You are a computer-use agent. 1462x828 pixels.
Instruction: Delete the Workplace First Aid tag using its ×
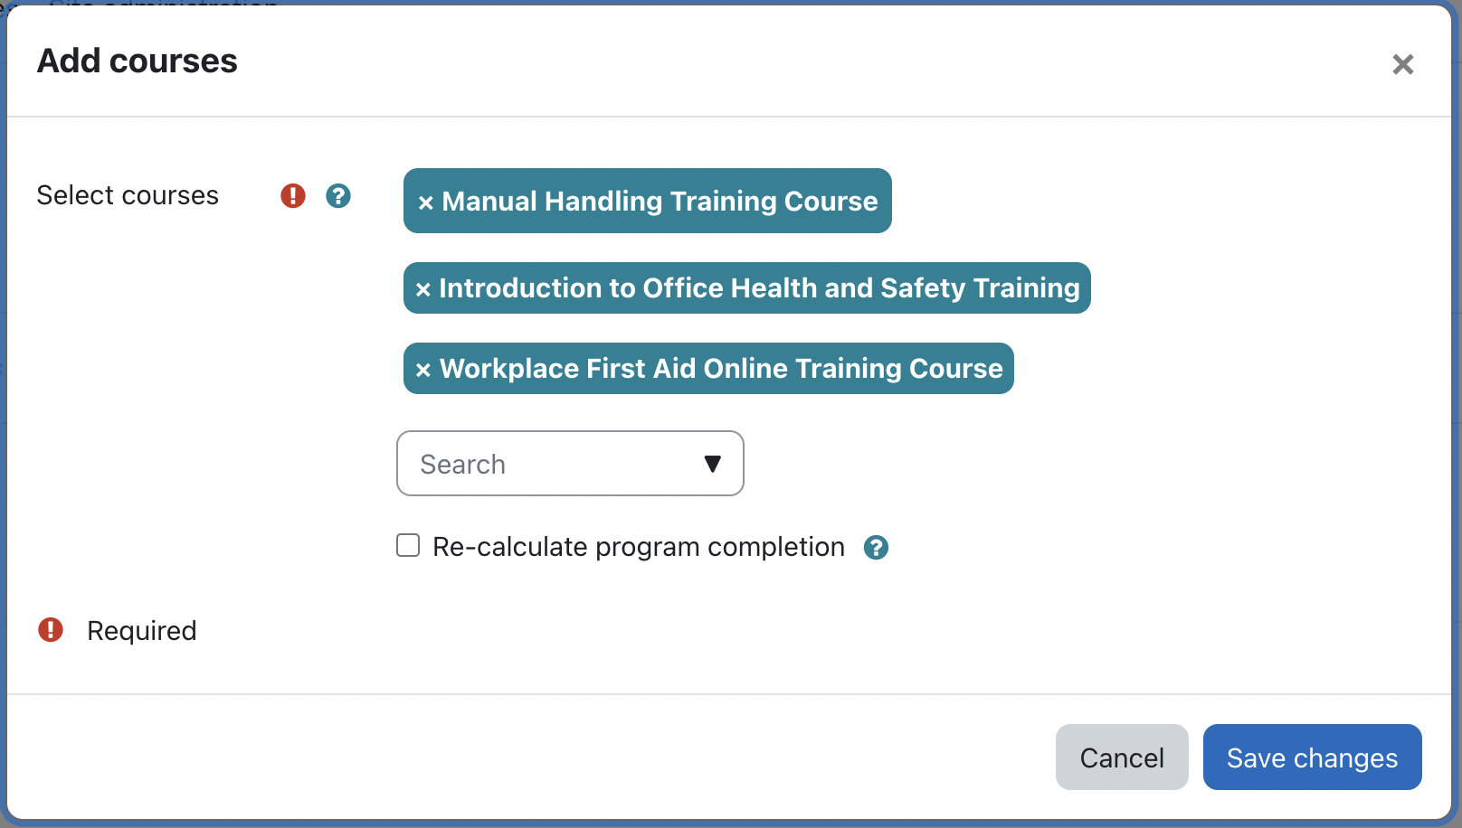tap(422, 370)
